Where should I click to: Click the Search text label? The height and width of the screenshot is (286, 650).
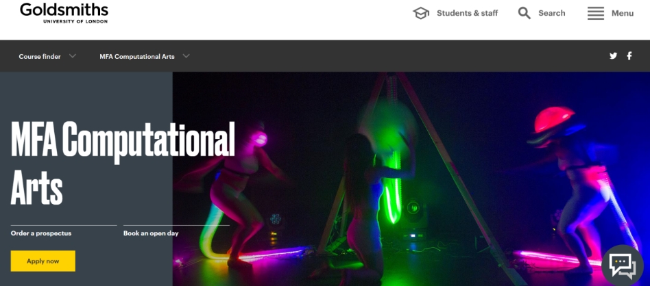point(552,13)
